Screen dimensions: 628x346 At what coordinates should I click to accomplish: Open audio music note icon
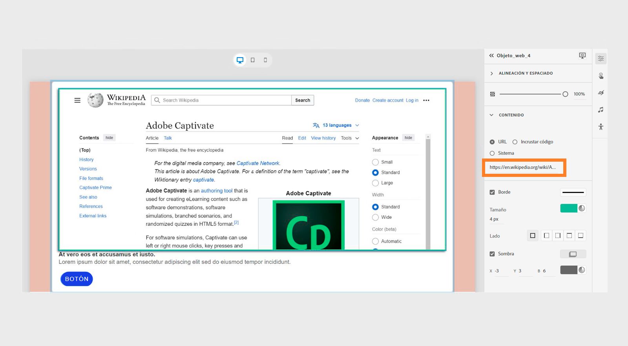pyautogui.click(x=601, y=110)
